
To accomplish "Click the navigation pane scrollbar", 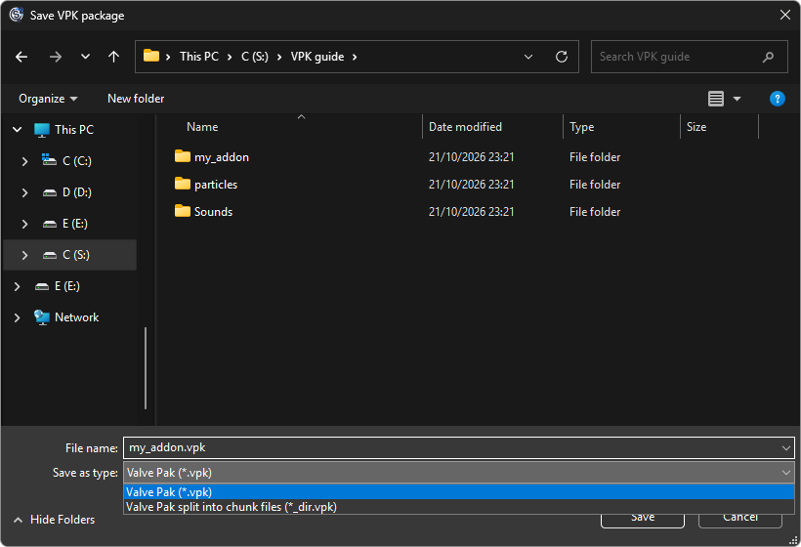I will pyautogui.click(x=146, y=368).
